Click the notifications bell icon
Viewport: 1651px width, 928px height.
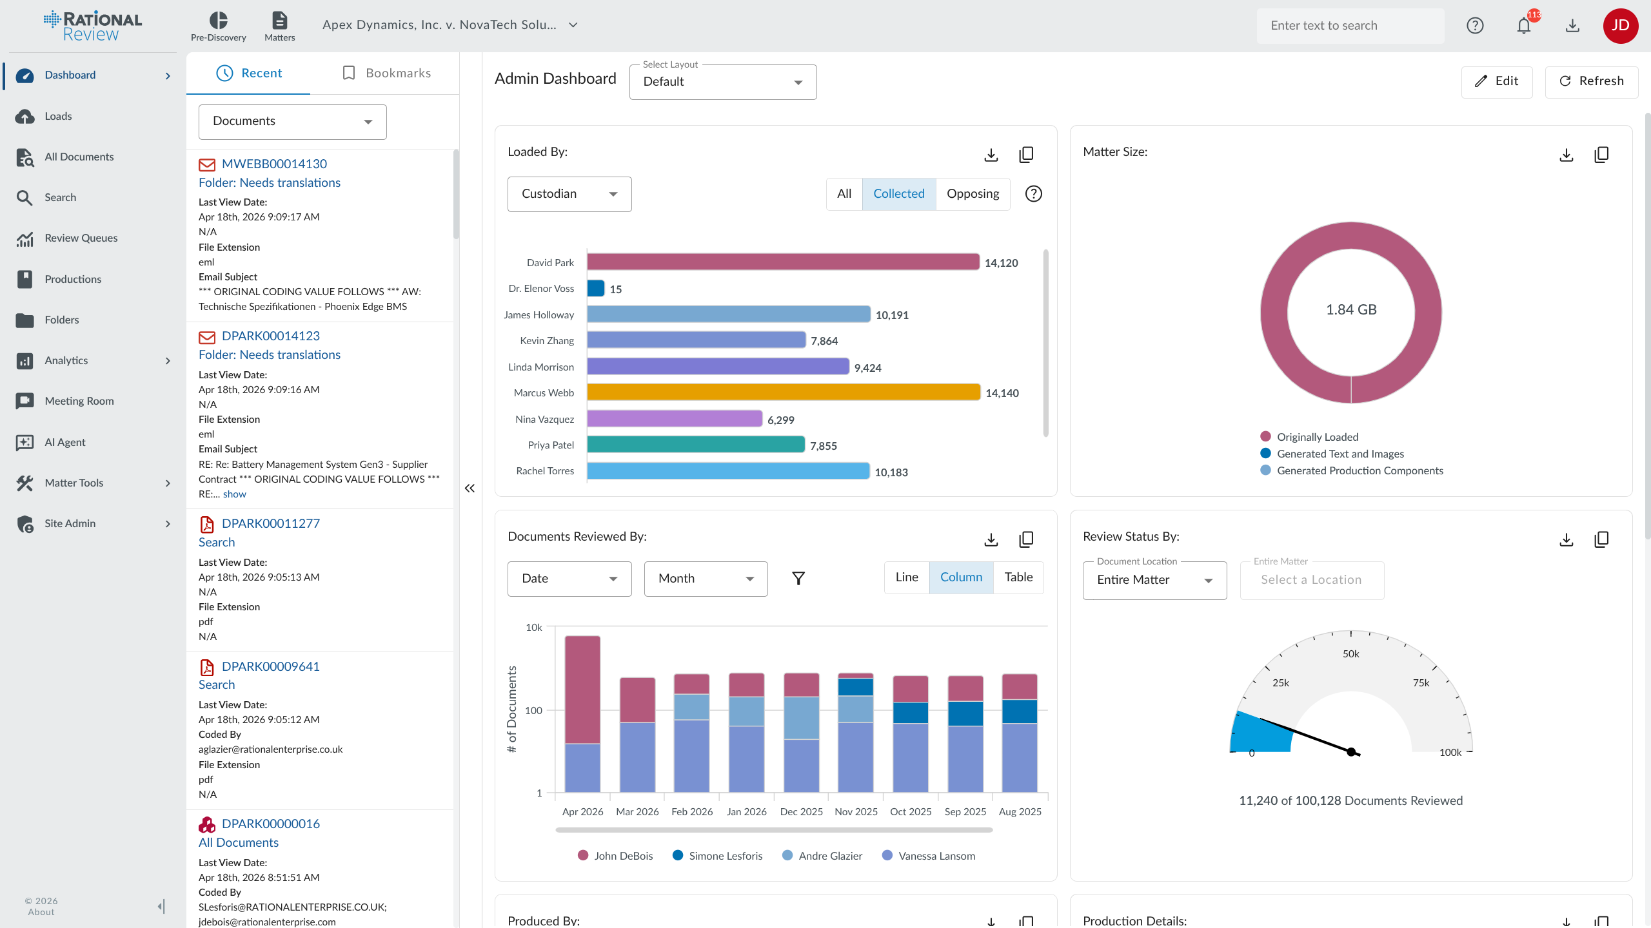point(1523,26)
